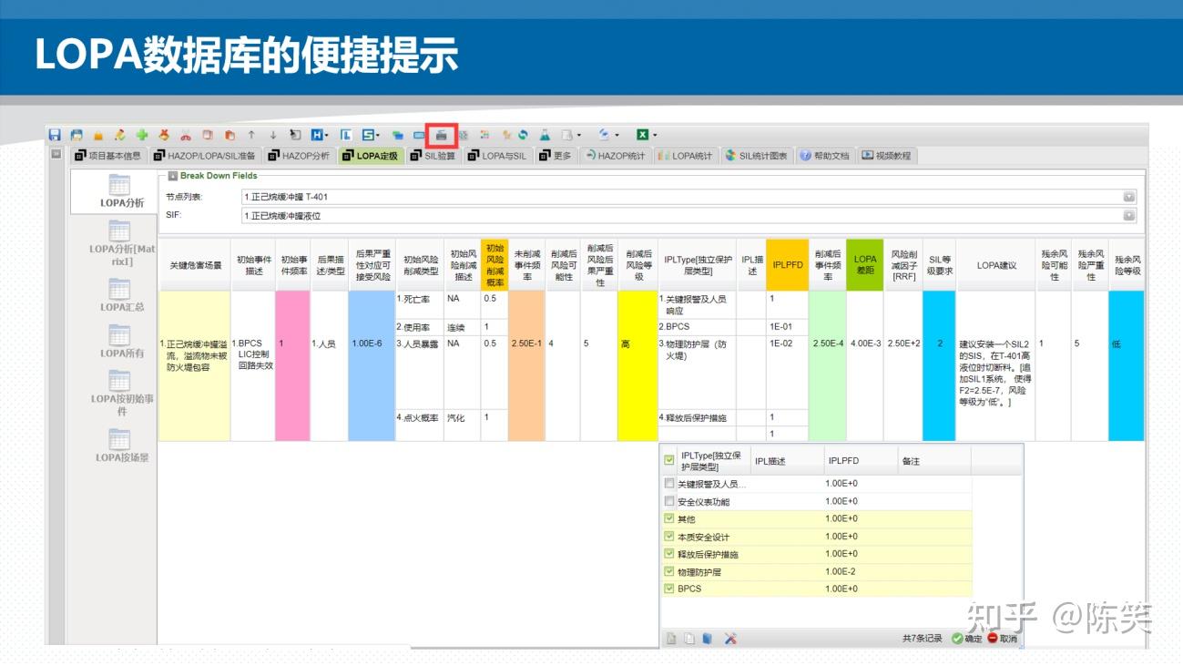
Task: Toggle the select-all checkbox in the IPLType header
Action: click(668, 461)
